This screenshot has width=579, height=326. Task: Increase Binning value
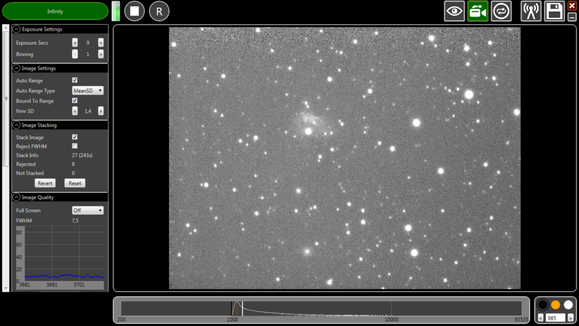(x=101, y=54)
